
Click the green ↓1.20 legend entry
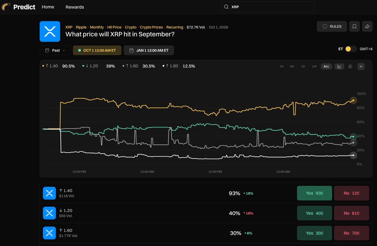(98, 66)
